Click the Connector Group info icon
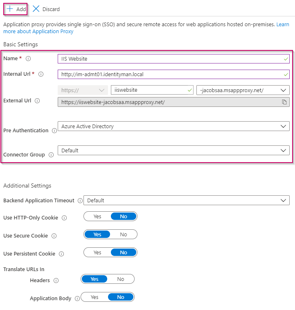 [x=51, y=155]
